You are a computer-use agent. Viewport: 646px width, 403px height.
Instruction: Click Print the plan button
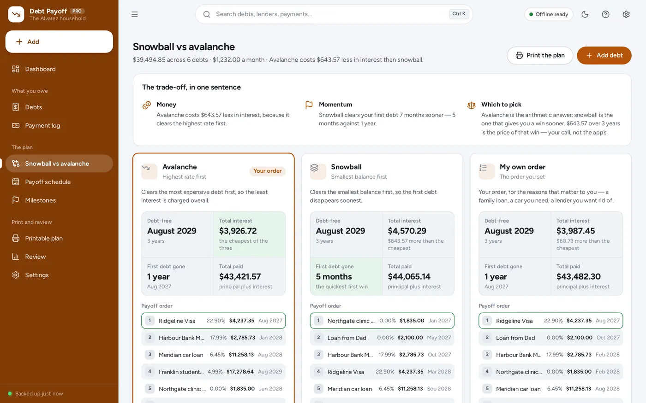[x=540, y=55]
